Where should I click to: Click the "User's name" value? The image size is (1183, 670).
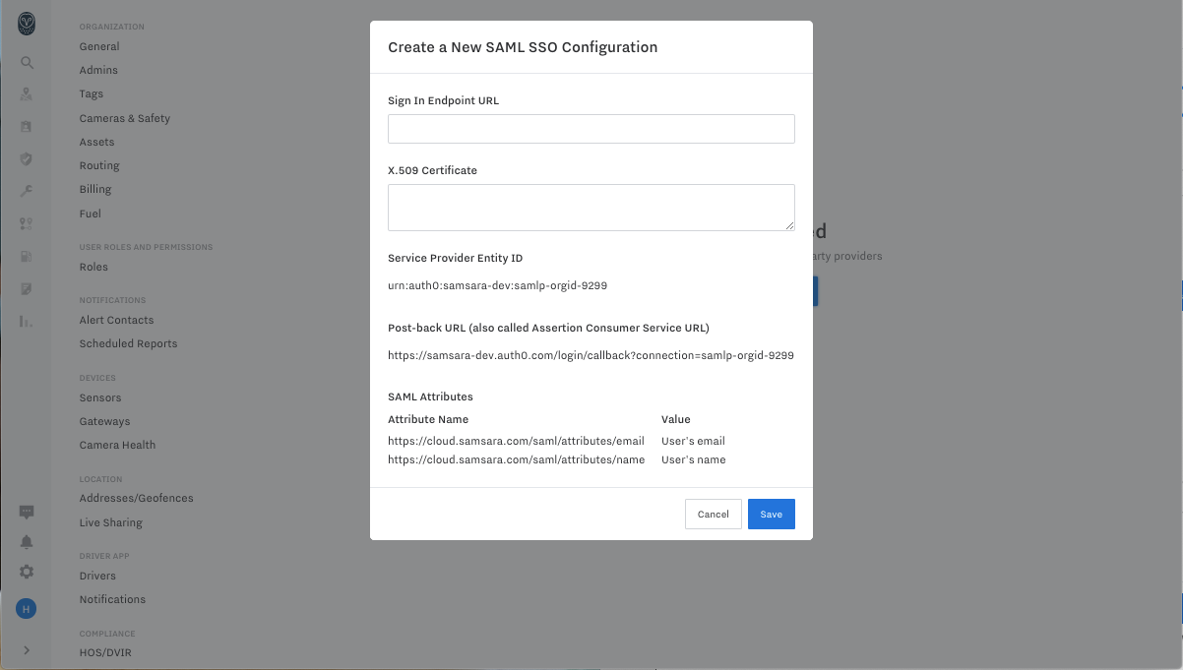click(x=694, y=459)
